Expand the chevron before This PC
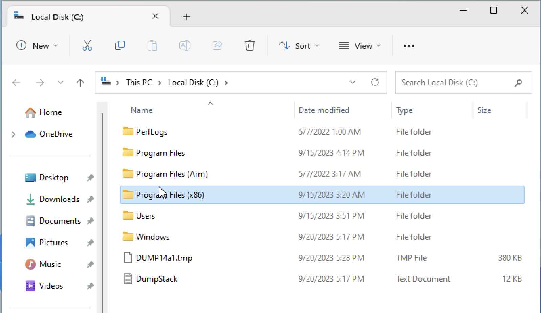The height and width of the screenshot is (313, 541). pos(118,83)
